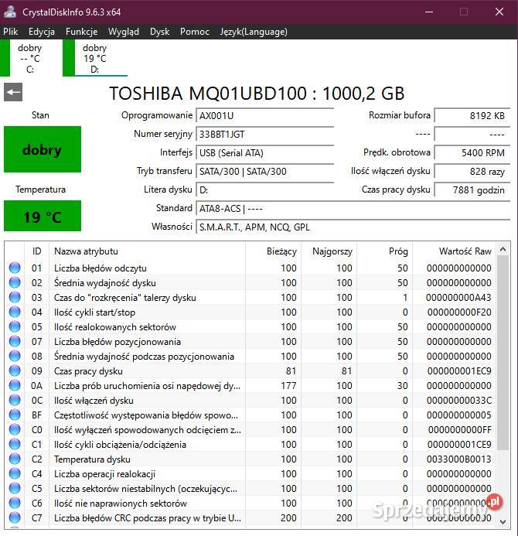This screenshot has height=536, width=518.
Task: Click the Litera dysku field D:
Action: (265, 189)
